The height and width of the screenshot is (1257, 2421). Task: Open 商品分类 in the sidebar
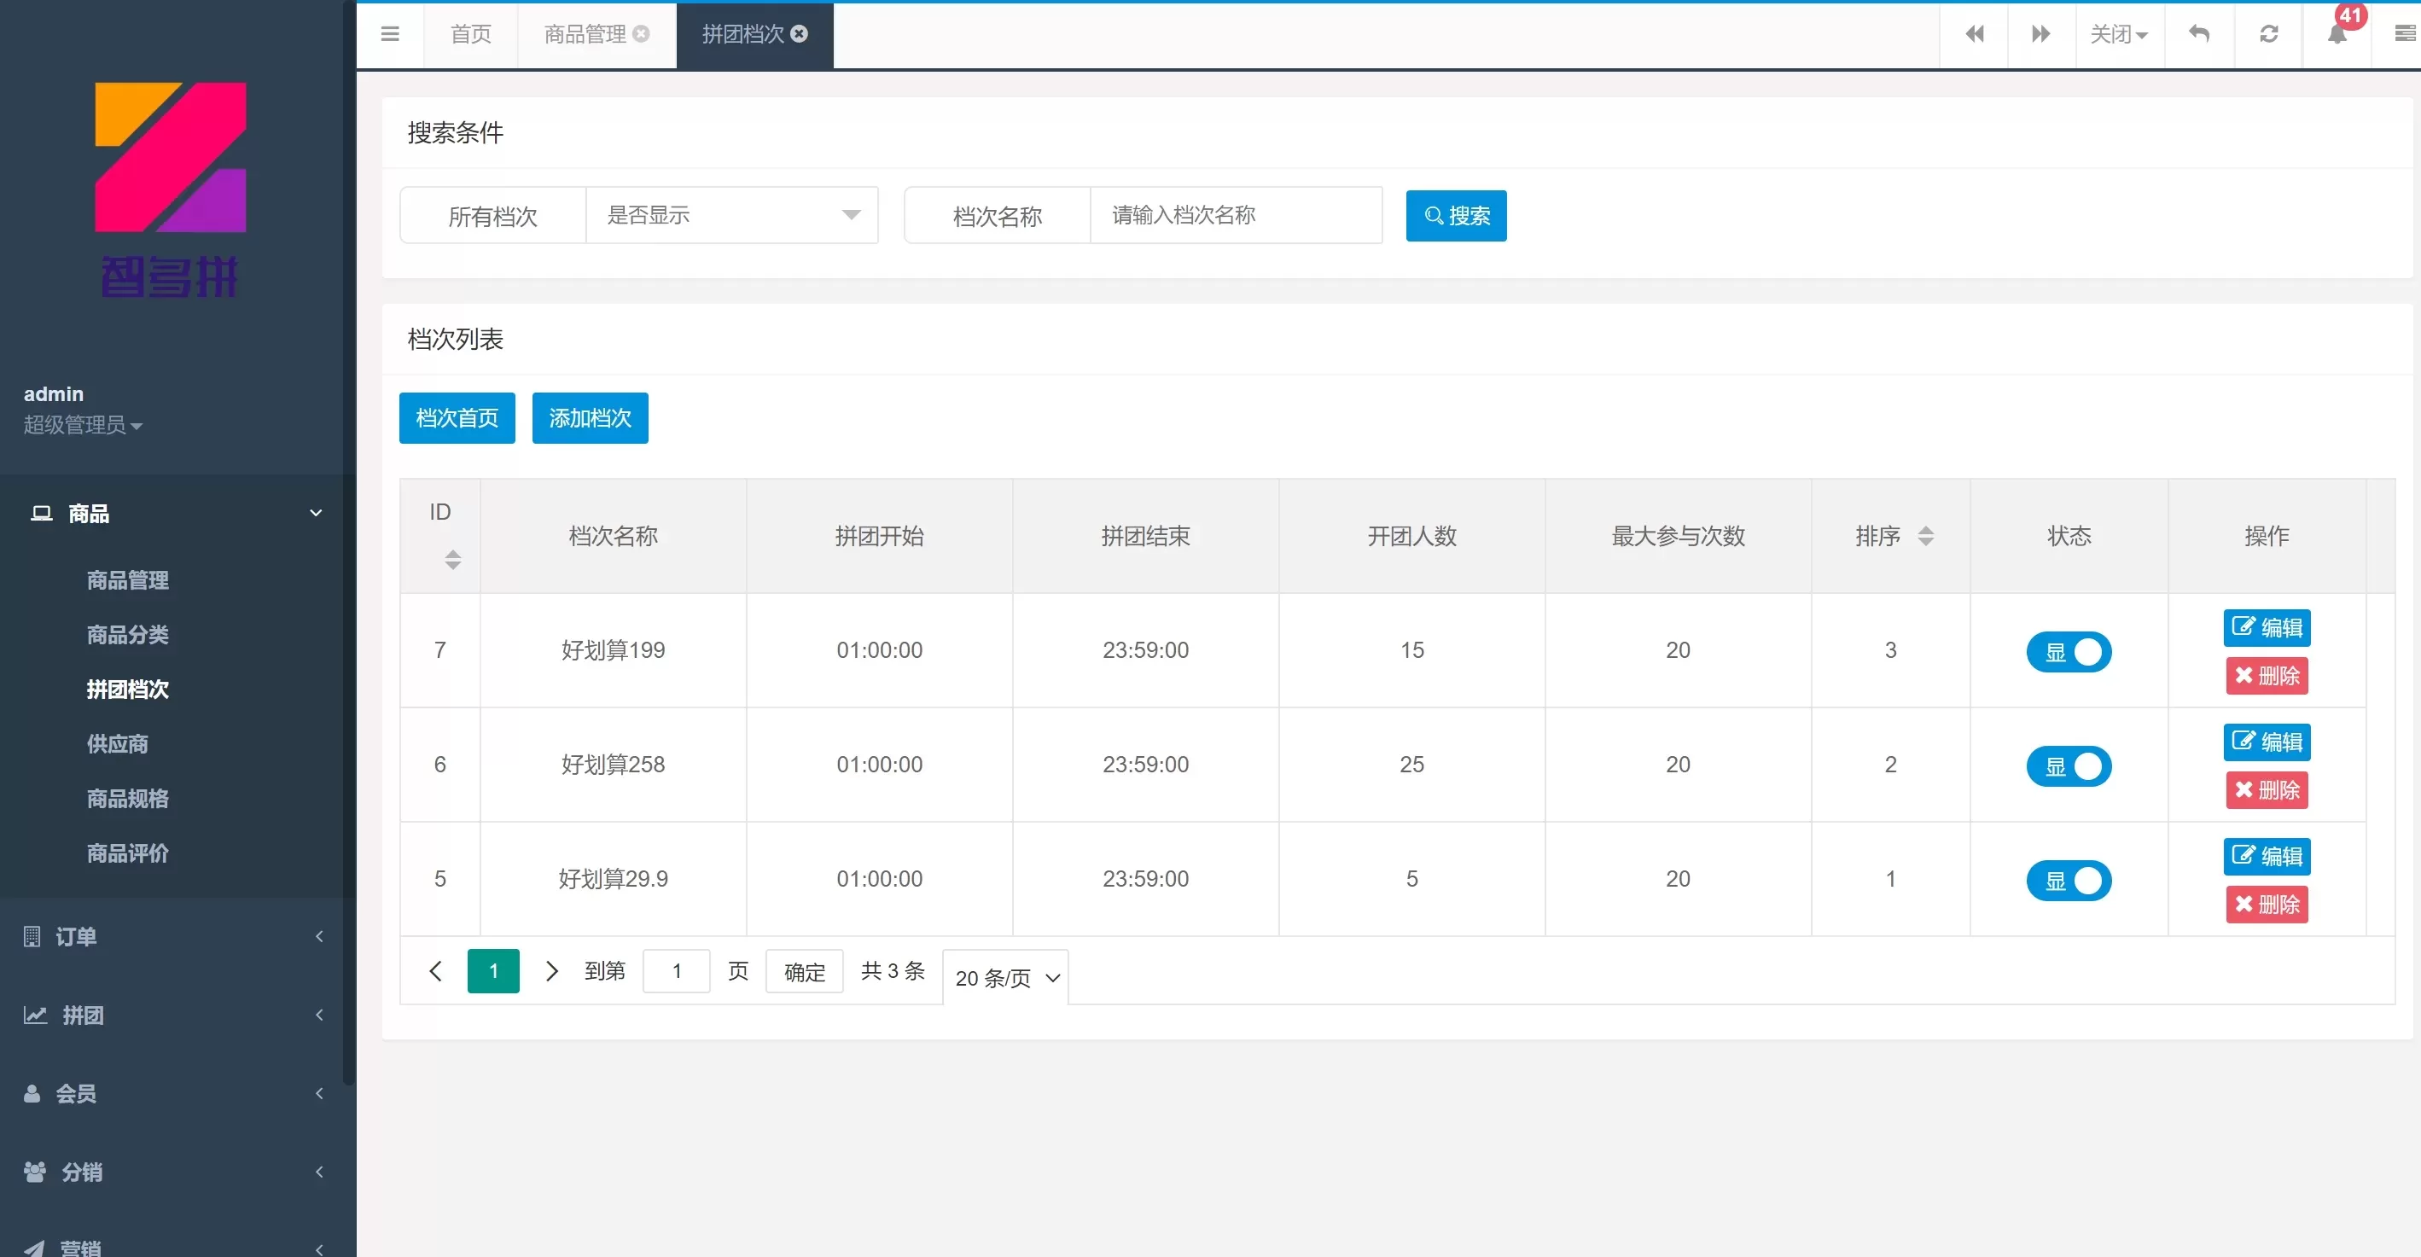128,635
